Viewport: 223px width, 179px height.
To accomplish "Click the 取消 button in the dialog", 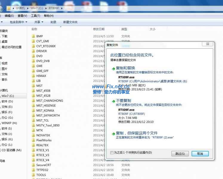I will (200, 154).
